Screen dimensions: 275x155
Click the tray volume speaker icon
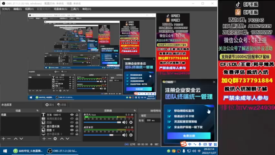pyautogui.click(x=194, y=151)
